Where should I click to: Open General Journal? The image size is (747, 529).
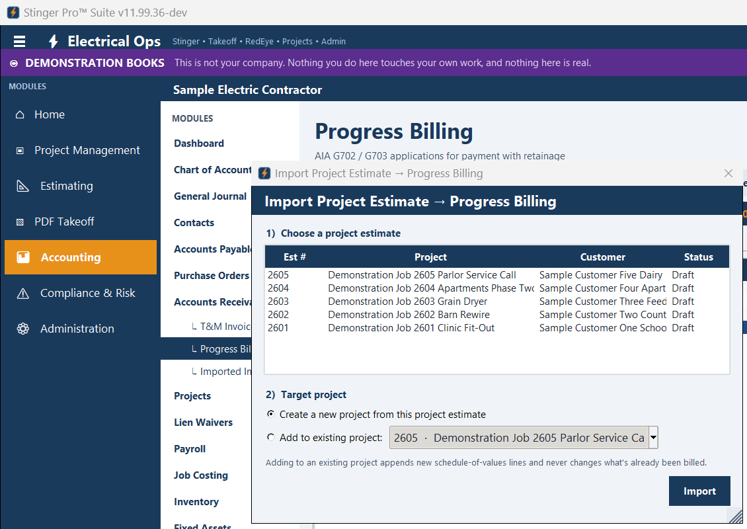(210, 196)
